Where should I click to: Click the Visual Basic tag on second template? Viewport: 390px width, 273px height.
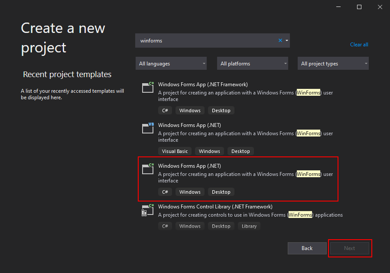175,151
